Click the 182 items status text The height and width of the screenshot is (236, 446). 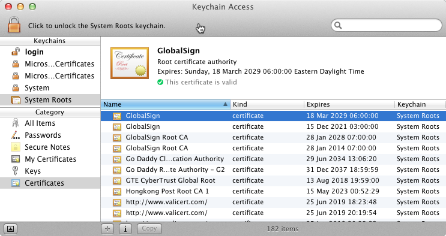pos(283,229)
